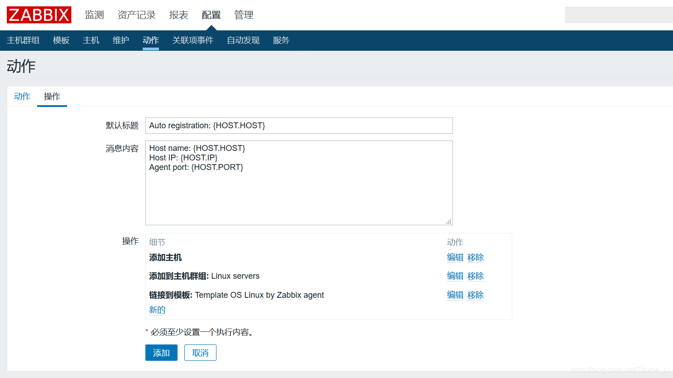Click the 消息内容 label

(122, 149)
